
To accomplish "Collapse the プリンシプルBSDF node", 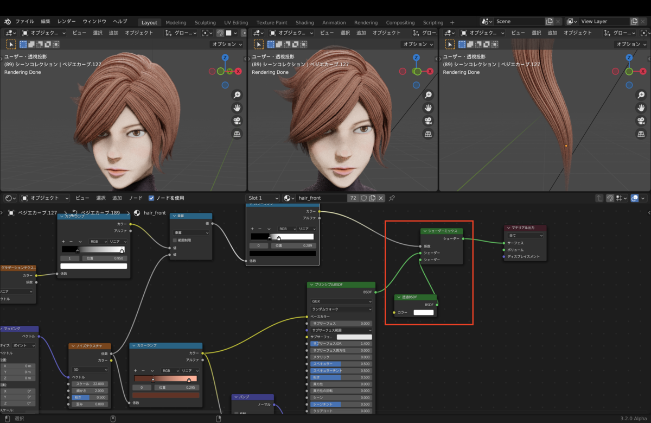I will point(312,285).
